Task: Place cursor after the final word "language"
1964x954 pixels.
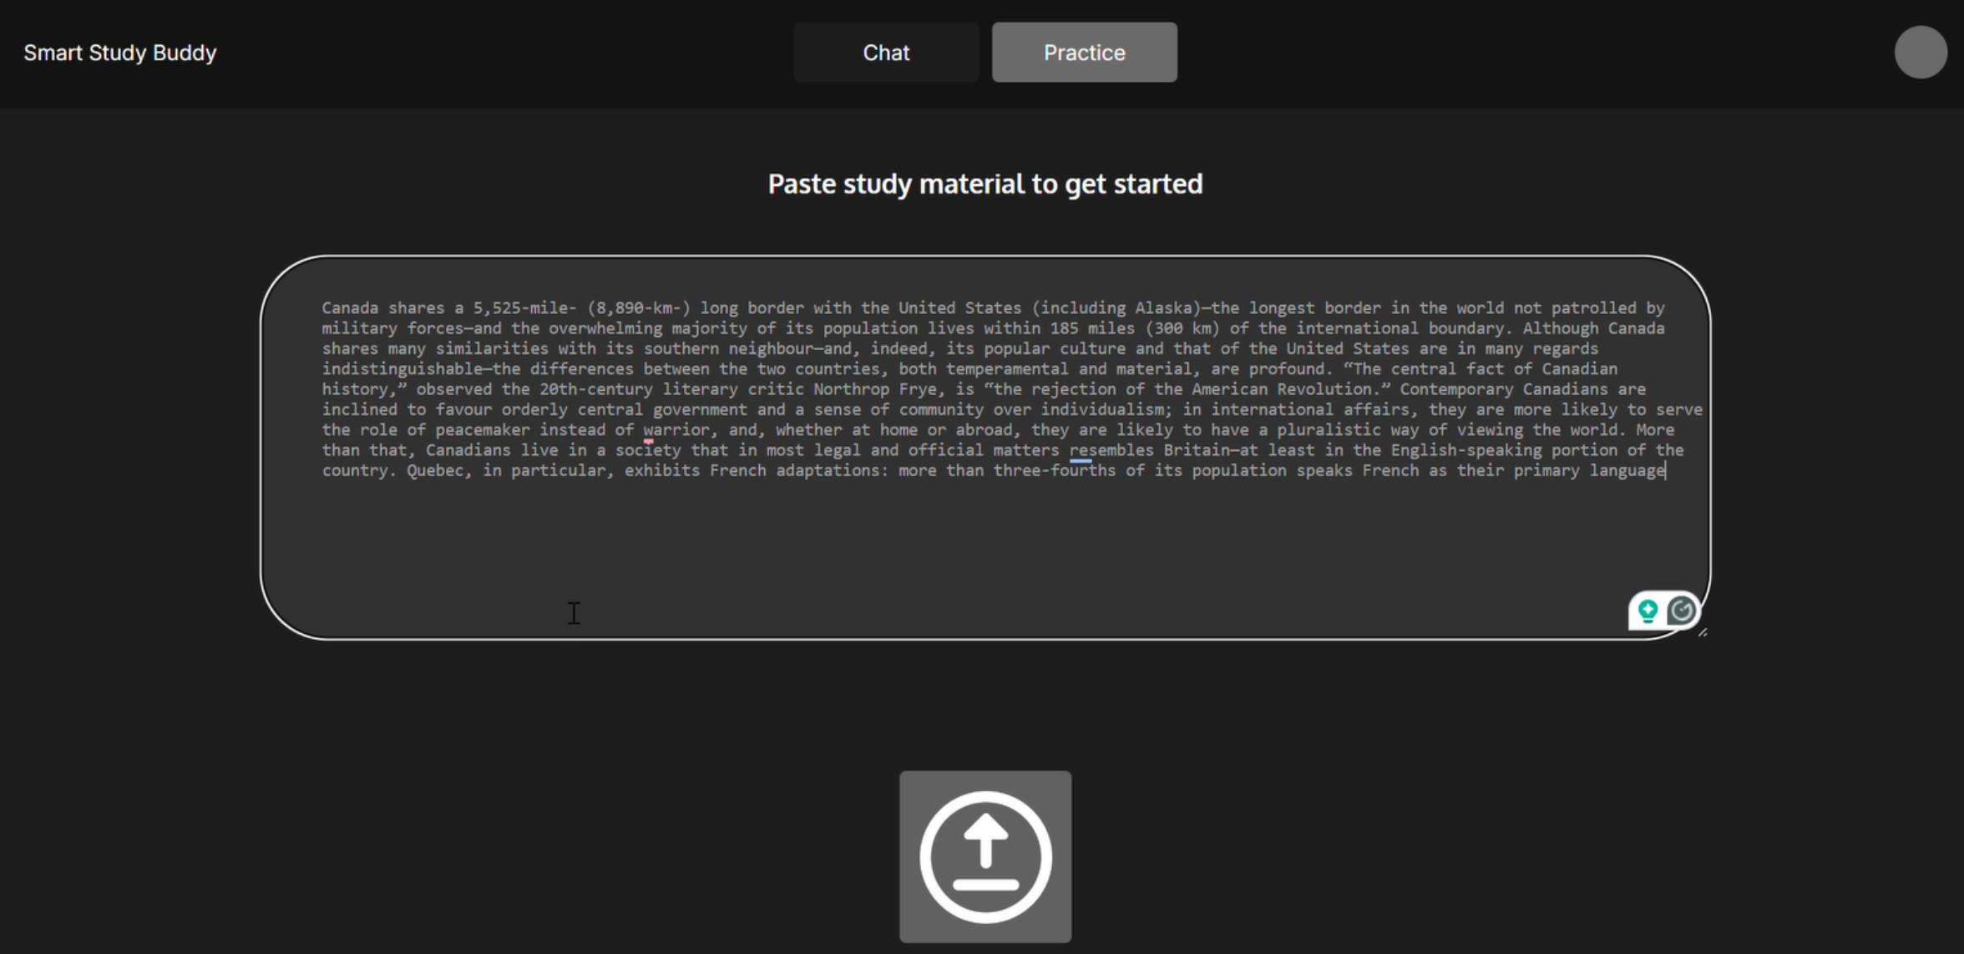Action: (x=1666, y=470)
